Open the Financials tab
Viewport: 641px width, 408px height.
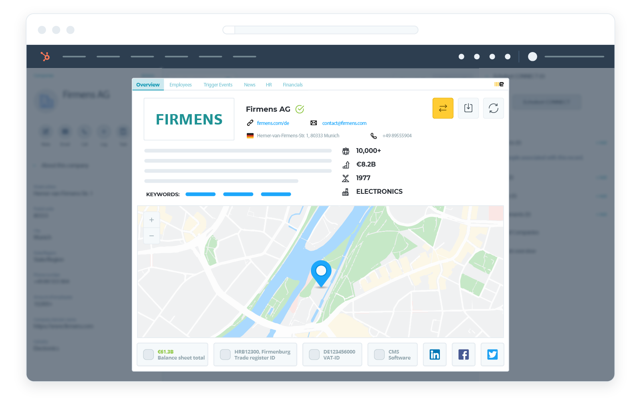[x=292, y=84]
